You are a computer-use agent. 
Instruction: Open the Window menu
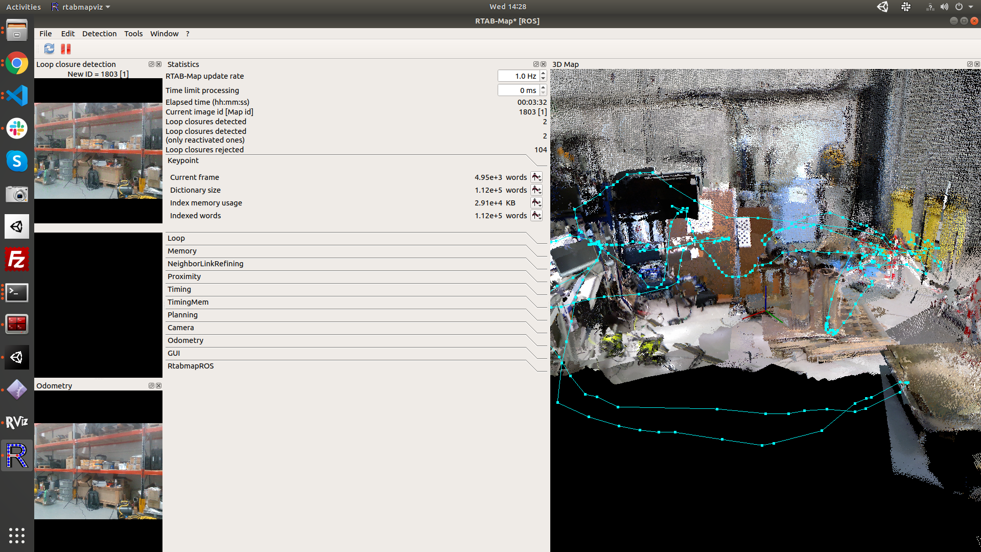[x=164, y=34]
